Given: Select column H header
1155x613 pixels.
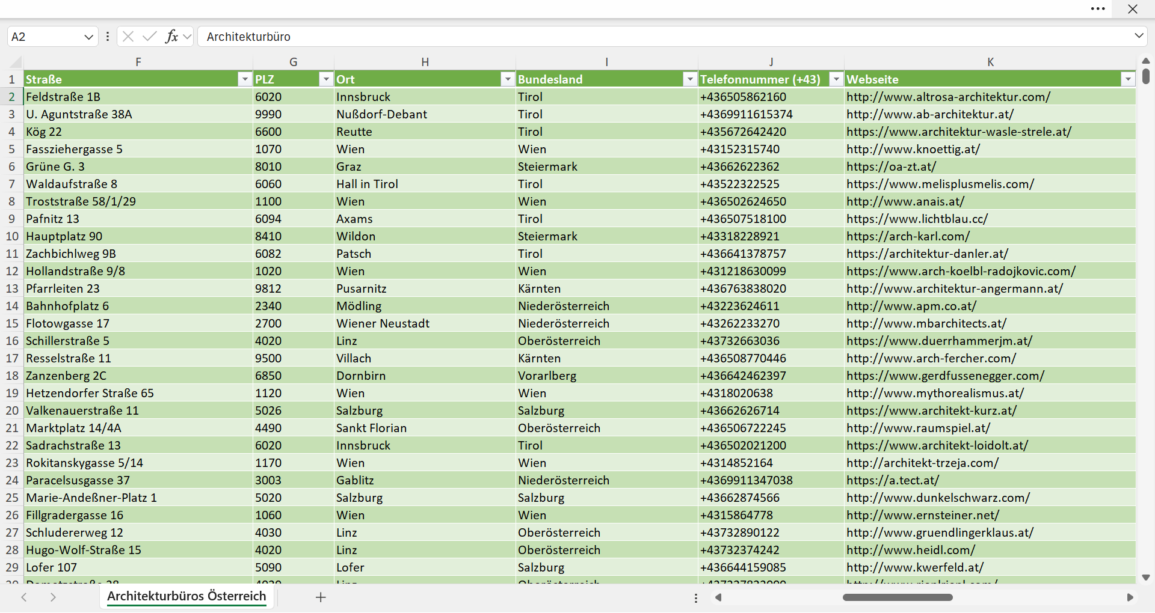Looking at the screenshot, I should tap(425, 62).
